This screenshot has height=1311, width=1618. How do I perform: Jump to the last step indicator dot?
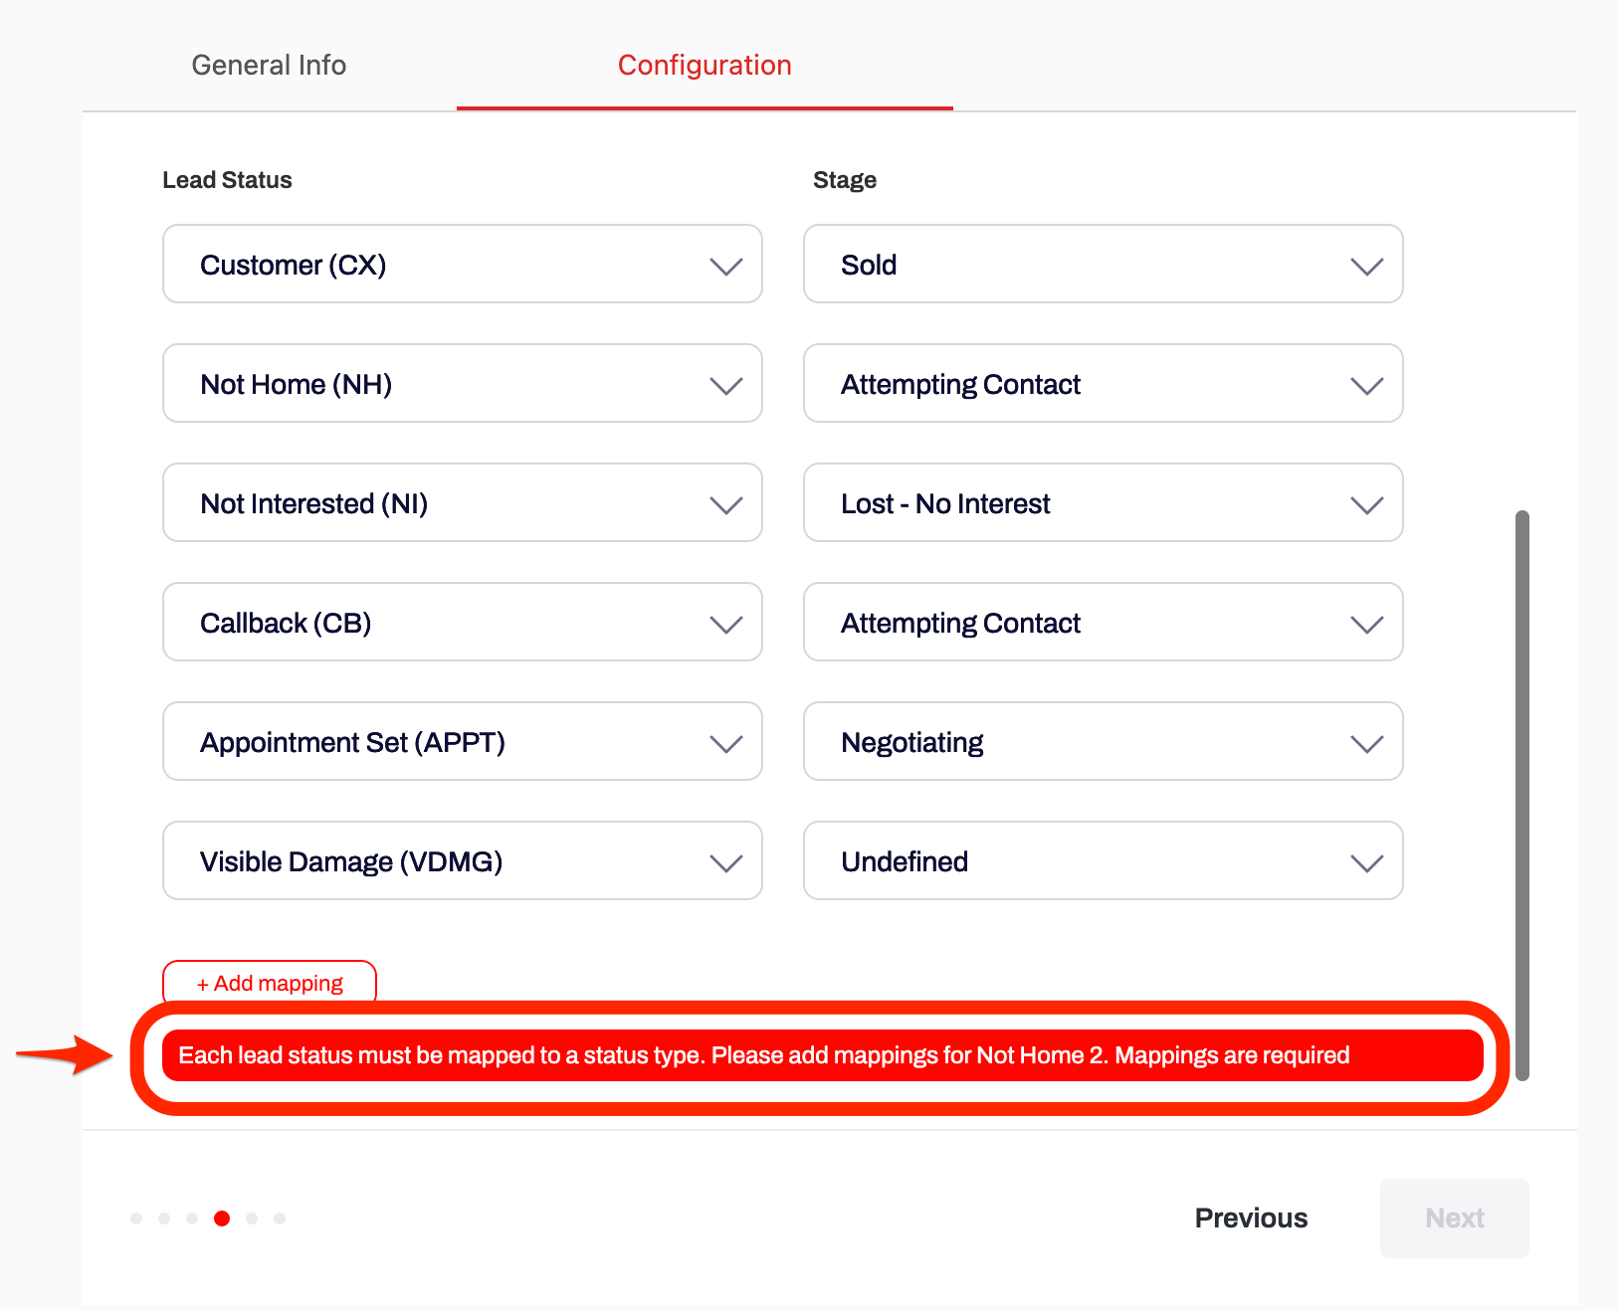point(280,1218)
